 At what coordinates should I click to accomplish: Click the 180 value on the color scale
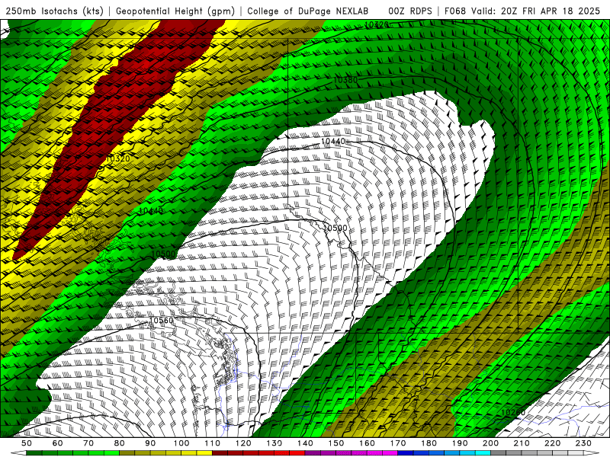tap(429, 443)
